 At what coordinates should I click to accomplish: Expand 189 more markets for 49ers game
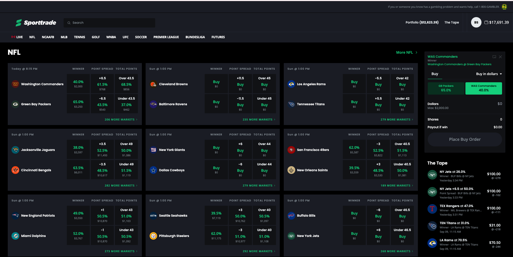point(397,186)
